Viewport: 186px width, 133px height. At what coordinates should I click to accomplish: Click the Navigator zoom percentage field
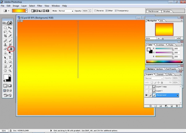click(148, 38)
